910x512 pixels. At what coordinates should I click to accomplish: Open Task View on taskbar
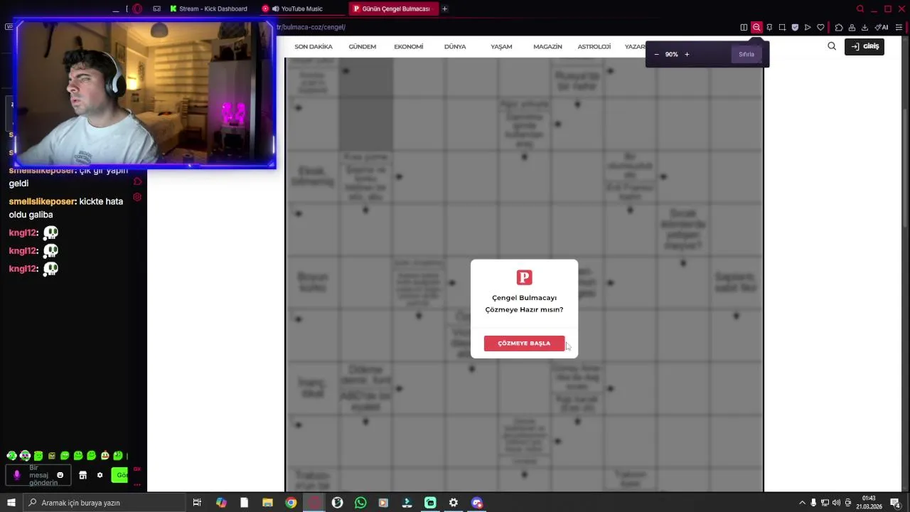[197, 503]
